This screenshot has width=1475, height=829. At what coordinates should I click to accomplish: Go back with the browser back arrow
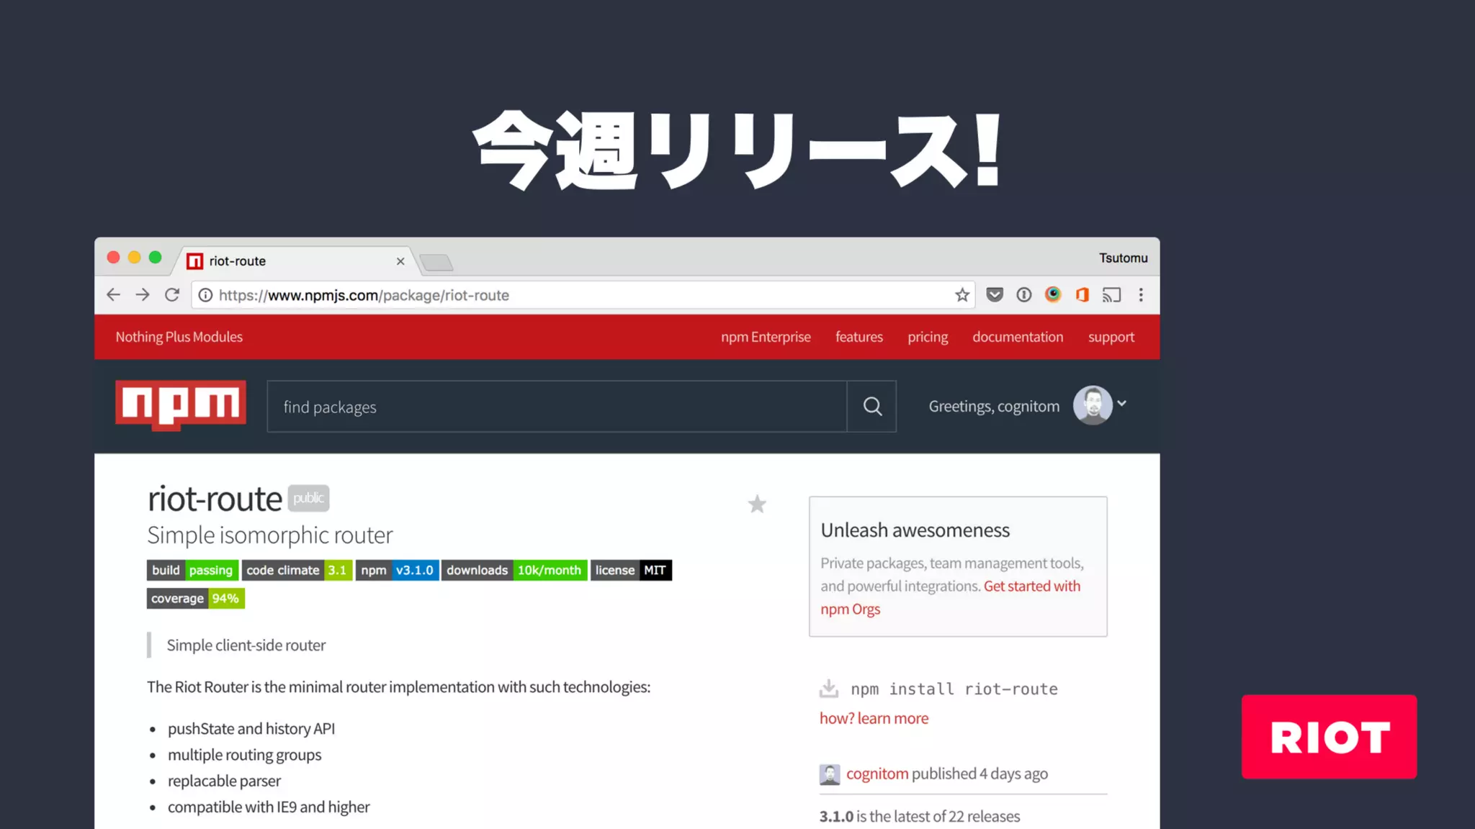(x=113, y=295)
